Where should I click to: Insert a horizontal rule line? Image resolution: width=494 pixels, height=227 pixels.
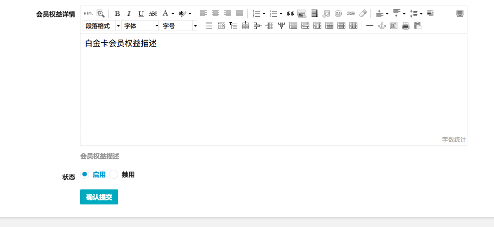pos(370,26)
